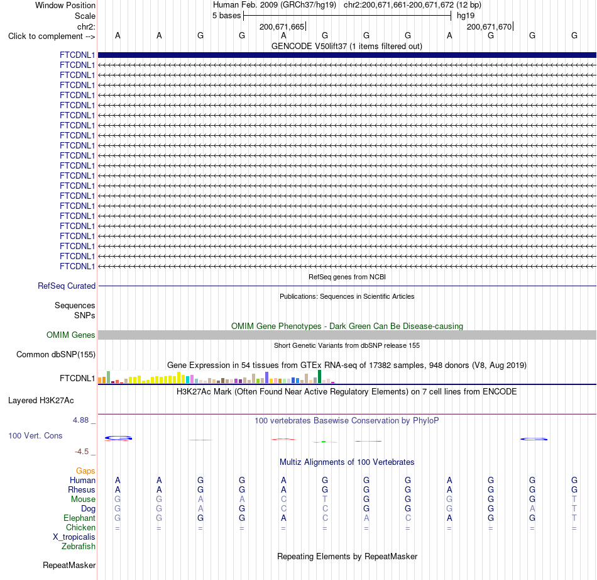This screenshot has width=597, height=580.
Task: Click the '5 bases' scale text
Action: (x=226, y=16)
